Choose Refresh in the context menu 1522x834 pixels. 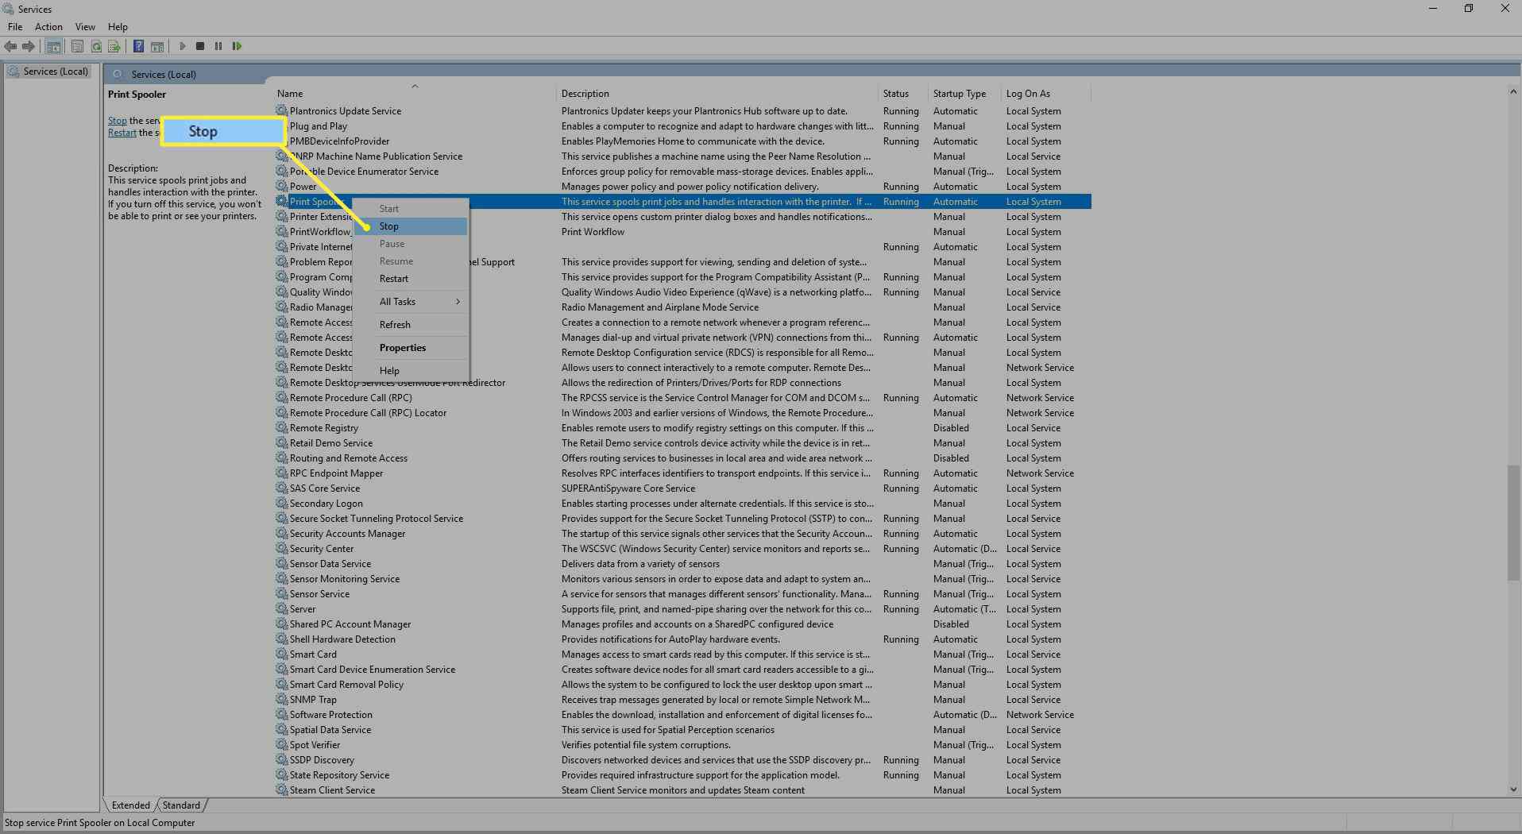[411, 325]
